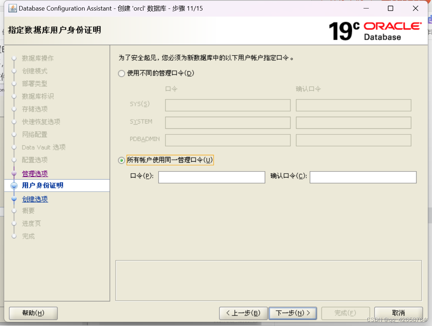The image size is (432, 326).
Task: Click the 完成 step label in sidebar
Action: [x=28, y=236]
